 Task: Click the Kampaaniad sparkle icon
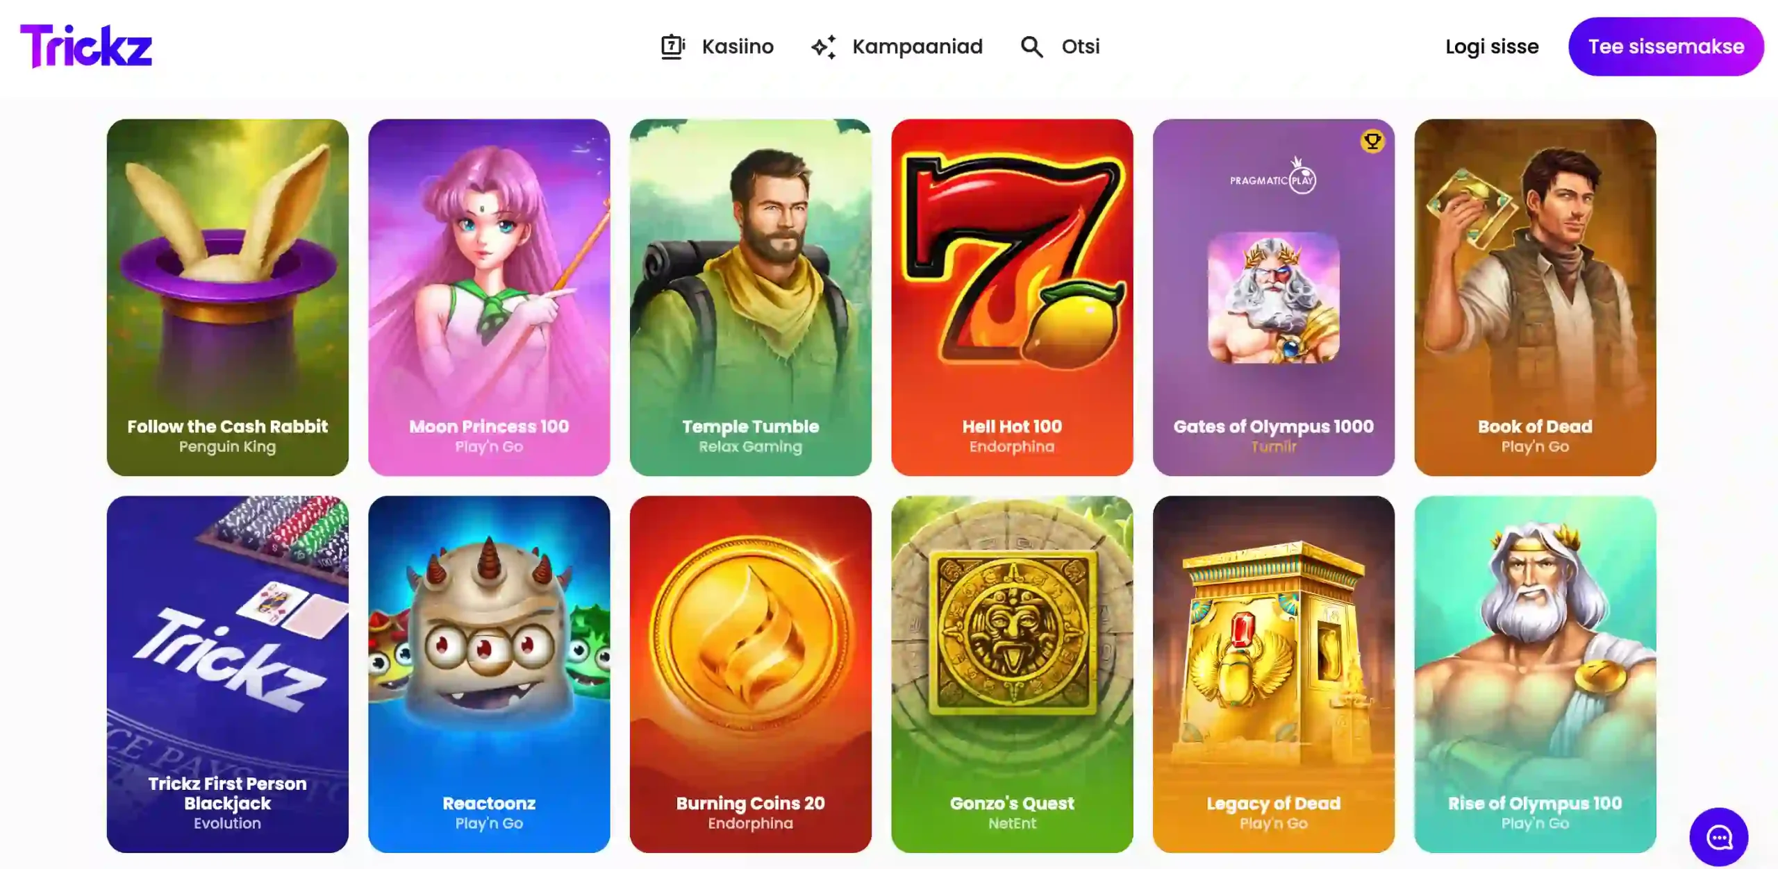click(824, 47)
